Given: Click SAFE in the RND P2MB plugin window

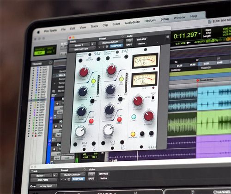Looking at the screenshot, I should (x=91, y=179).
